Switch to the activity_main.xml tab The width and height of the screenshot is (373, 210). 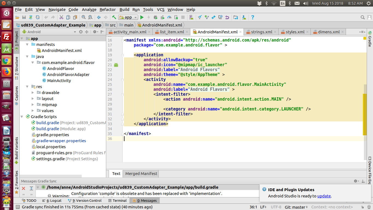pos(130,32)
